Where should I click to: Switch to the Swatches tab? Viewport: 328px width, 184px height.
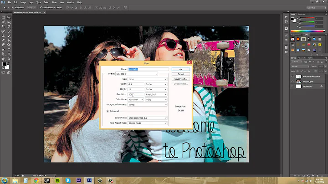click(302, 14)
